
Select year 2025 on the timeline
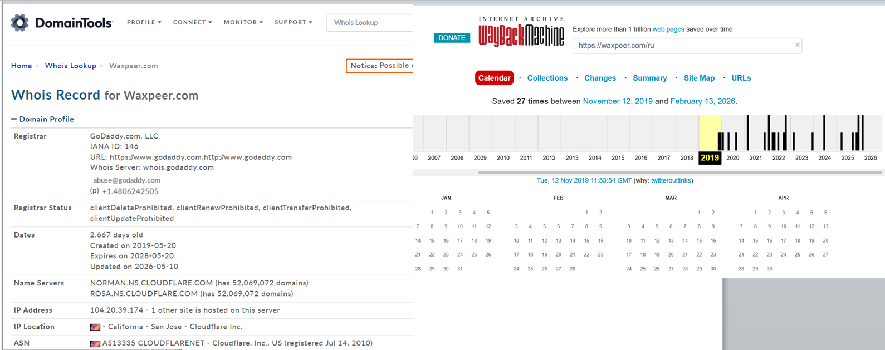[x=848, y=158]
